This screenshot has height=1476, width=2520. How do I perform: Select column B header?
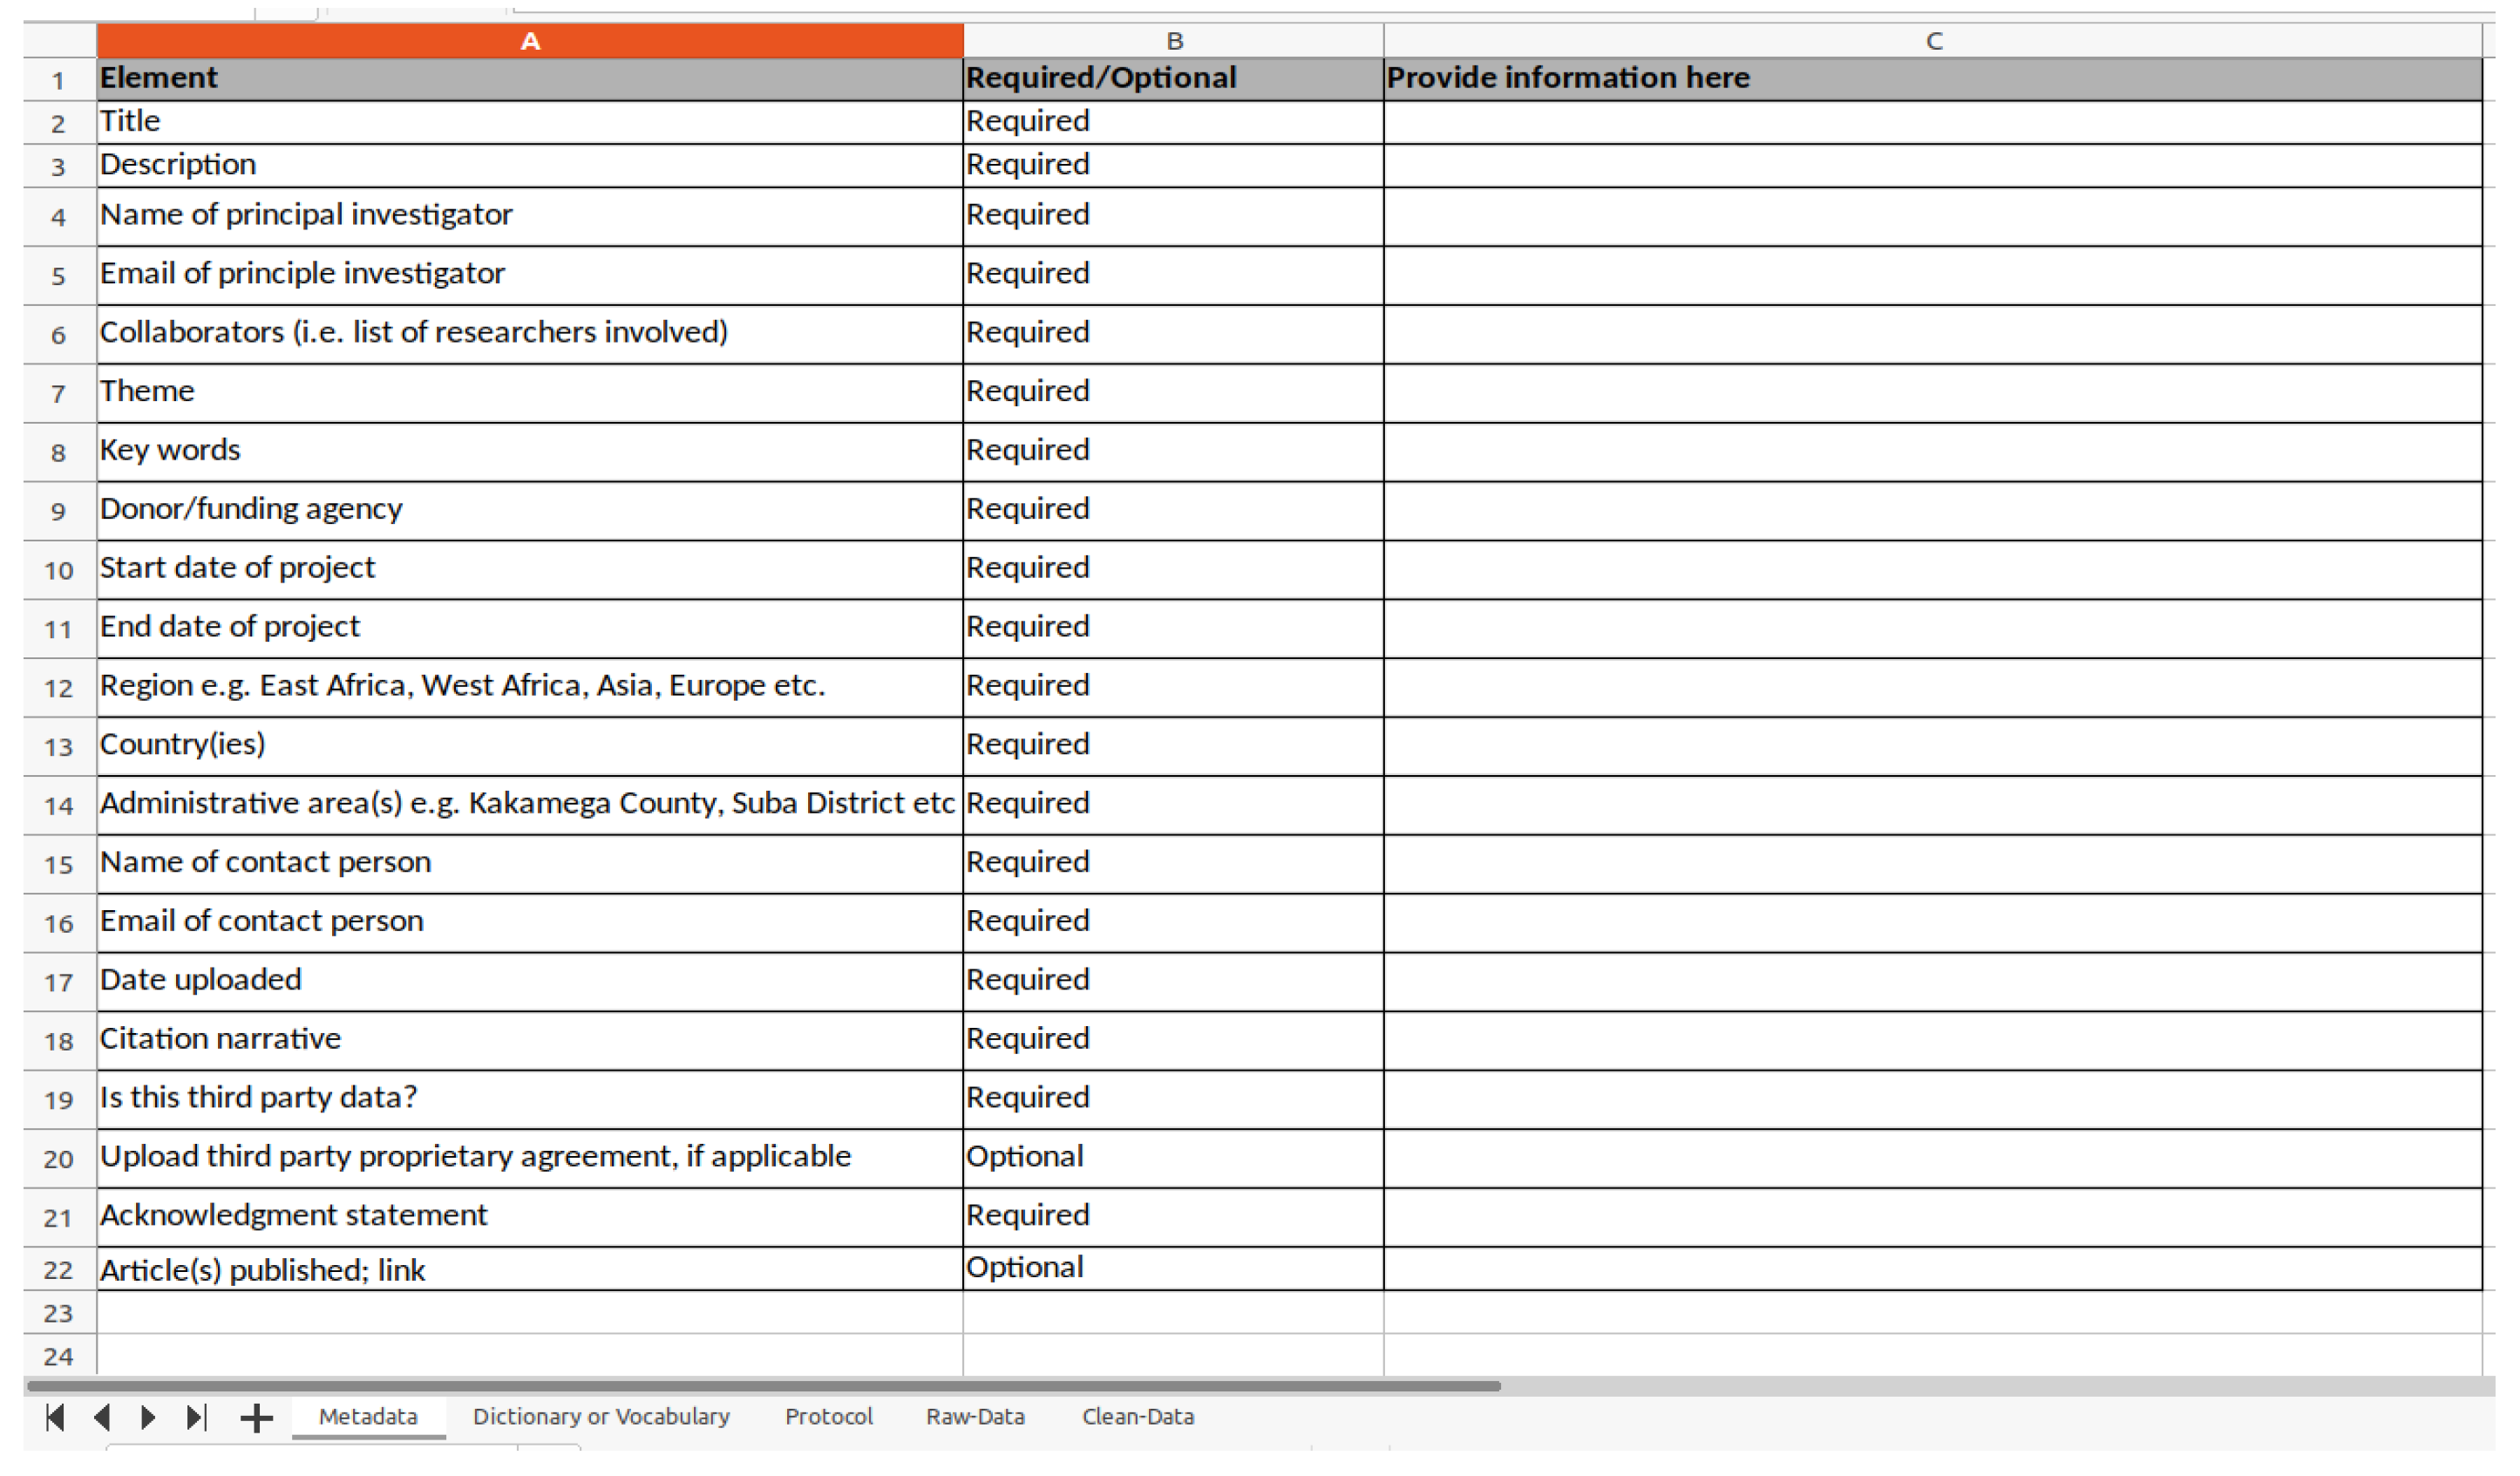[x=1174, y=41]
